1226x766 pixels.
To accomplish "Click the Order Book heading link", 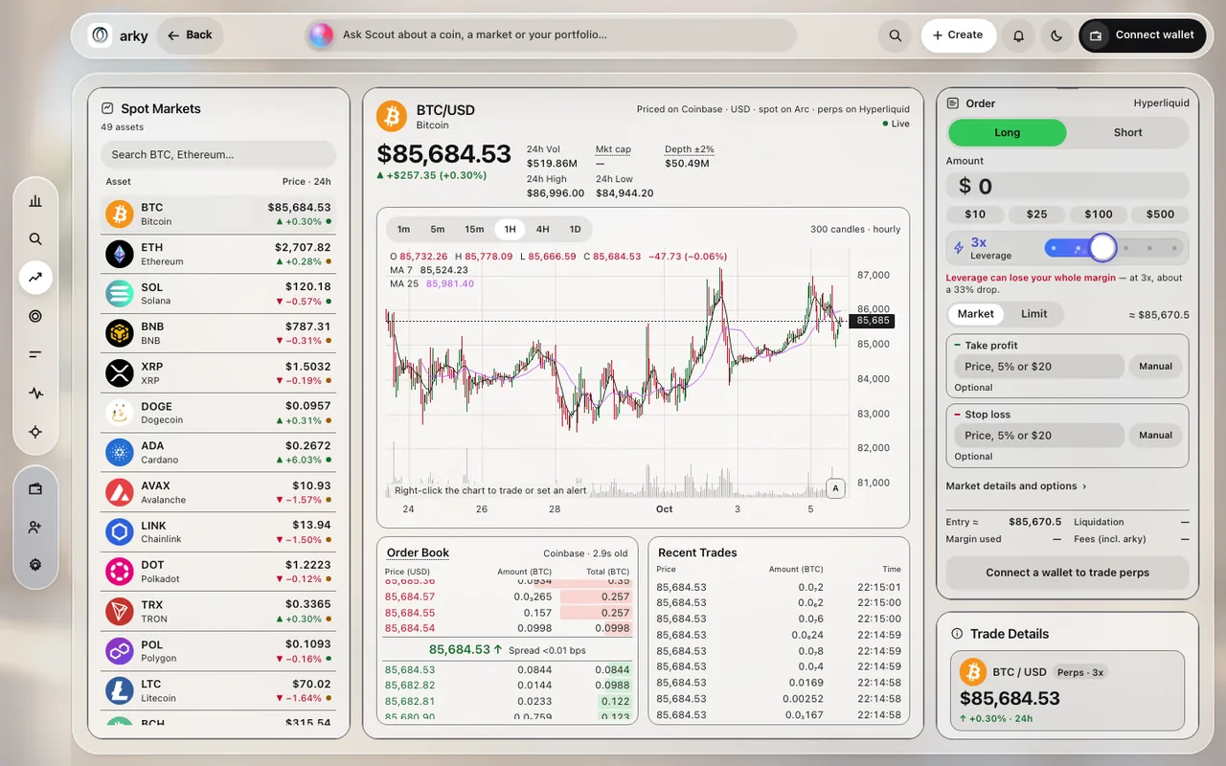I will 418,552.
